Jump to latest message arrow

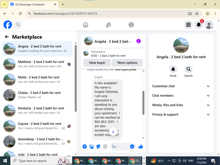pyautogui.click(x=113, y=132)
